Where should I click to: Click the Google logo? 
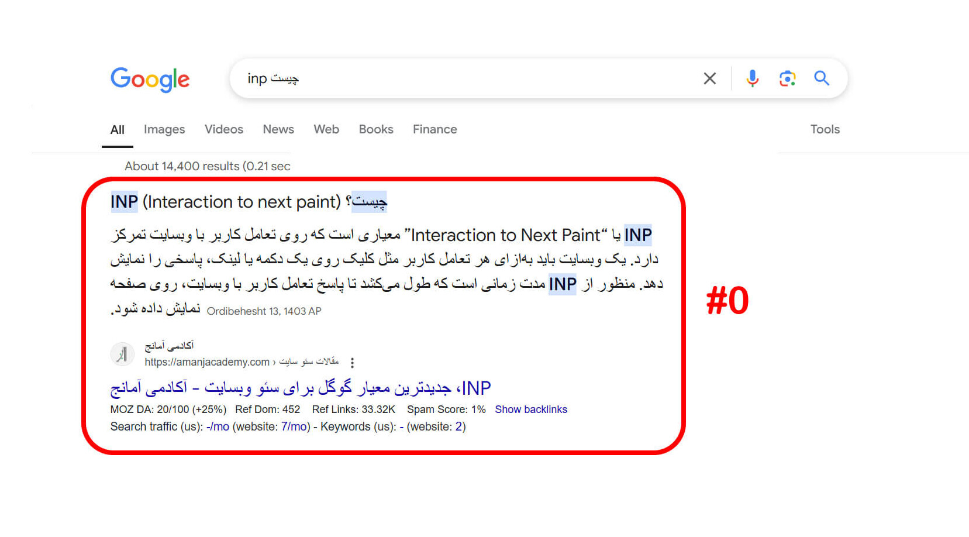(150, 79)
